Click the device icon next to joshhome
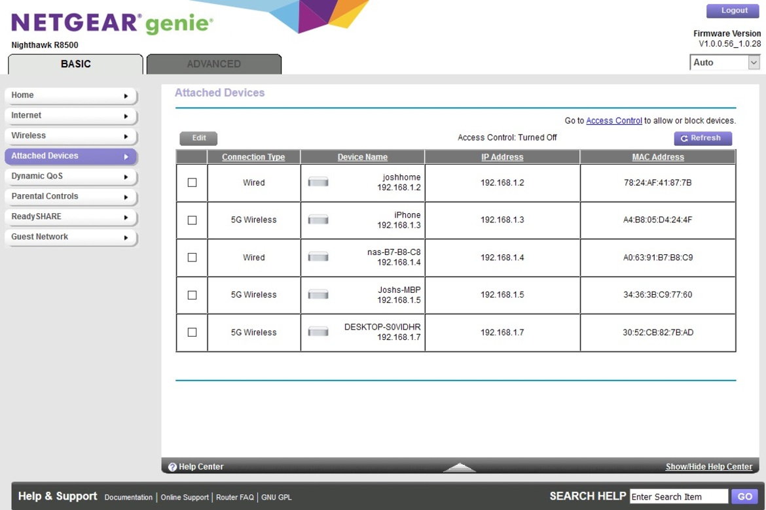 (x=318, y=182)
